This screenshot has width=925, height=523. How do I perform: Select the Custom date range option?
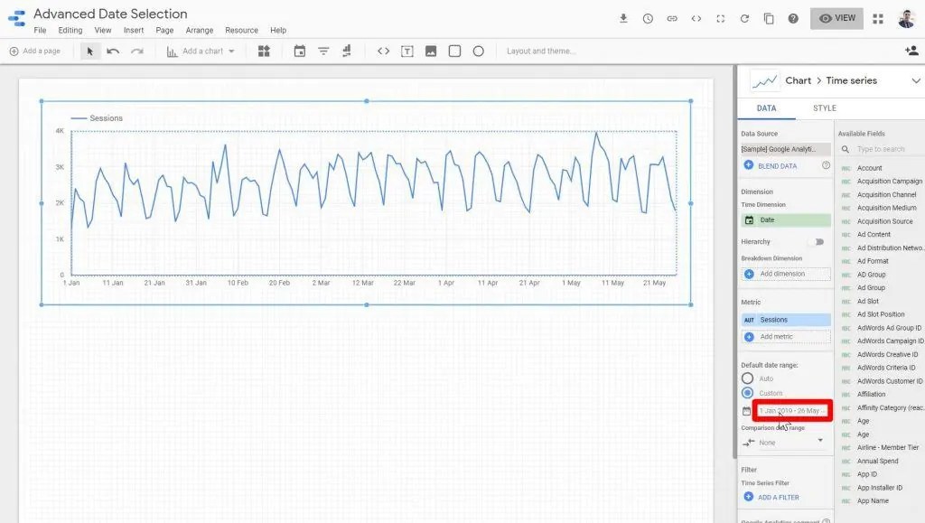click(x=747, y=392)
